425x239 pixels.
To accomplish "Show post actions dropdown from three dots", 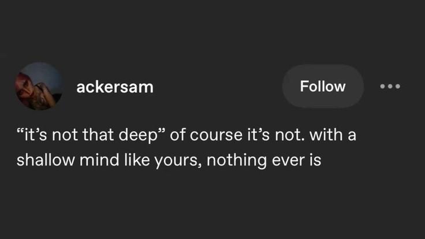I will click(390, 87).
